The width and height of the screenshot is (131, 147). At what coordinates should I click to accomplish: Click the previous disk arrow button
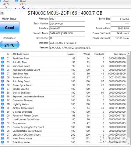(2, 13)
